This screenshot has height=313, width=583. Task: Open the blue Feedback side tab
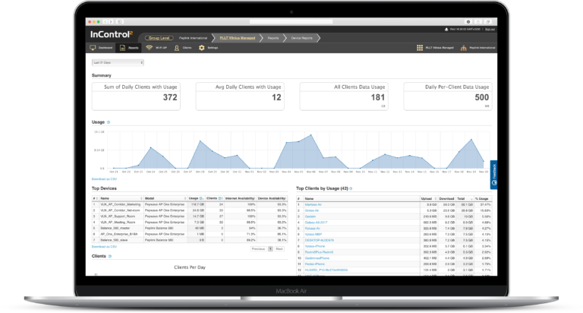point(493,175)
